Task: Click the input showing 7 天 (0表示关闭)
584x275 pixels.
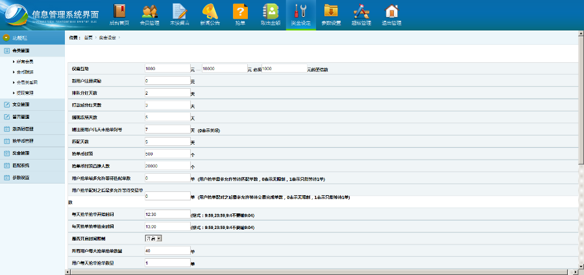Action: [x=167, y=129]
